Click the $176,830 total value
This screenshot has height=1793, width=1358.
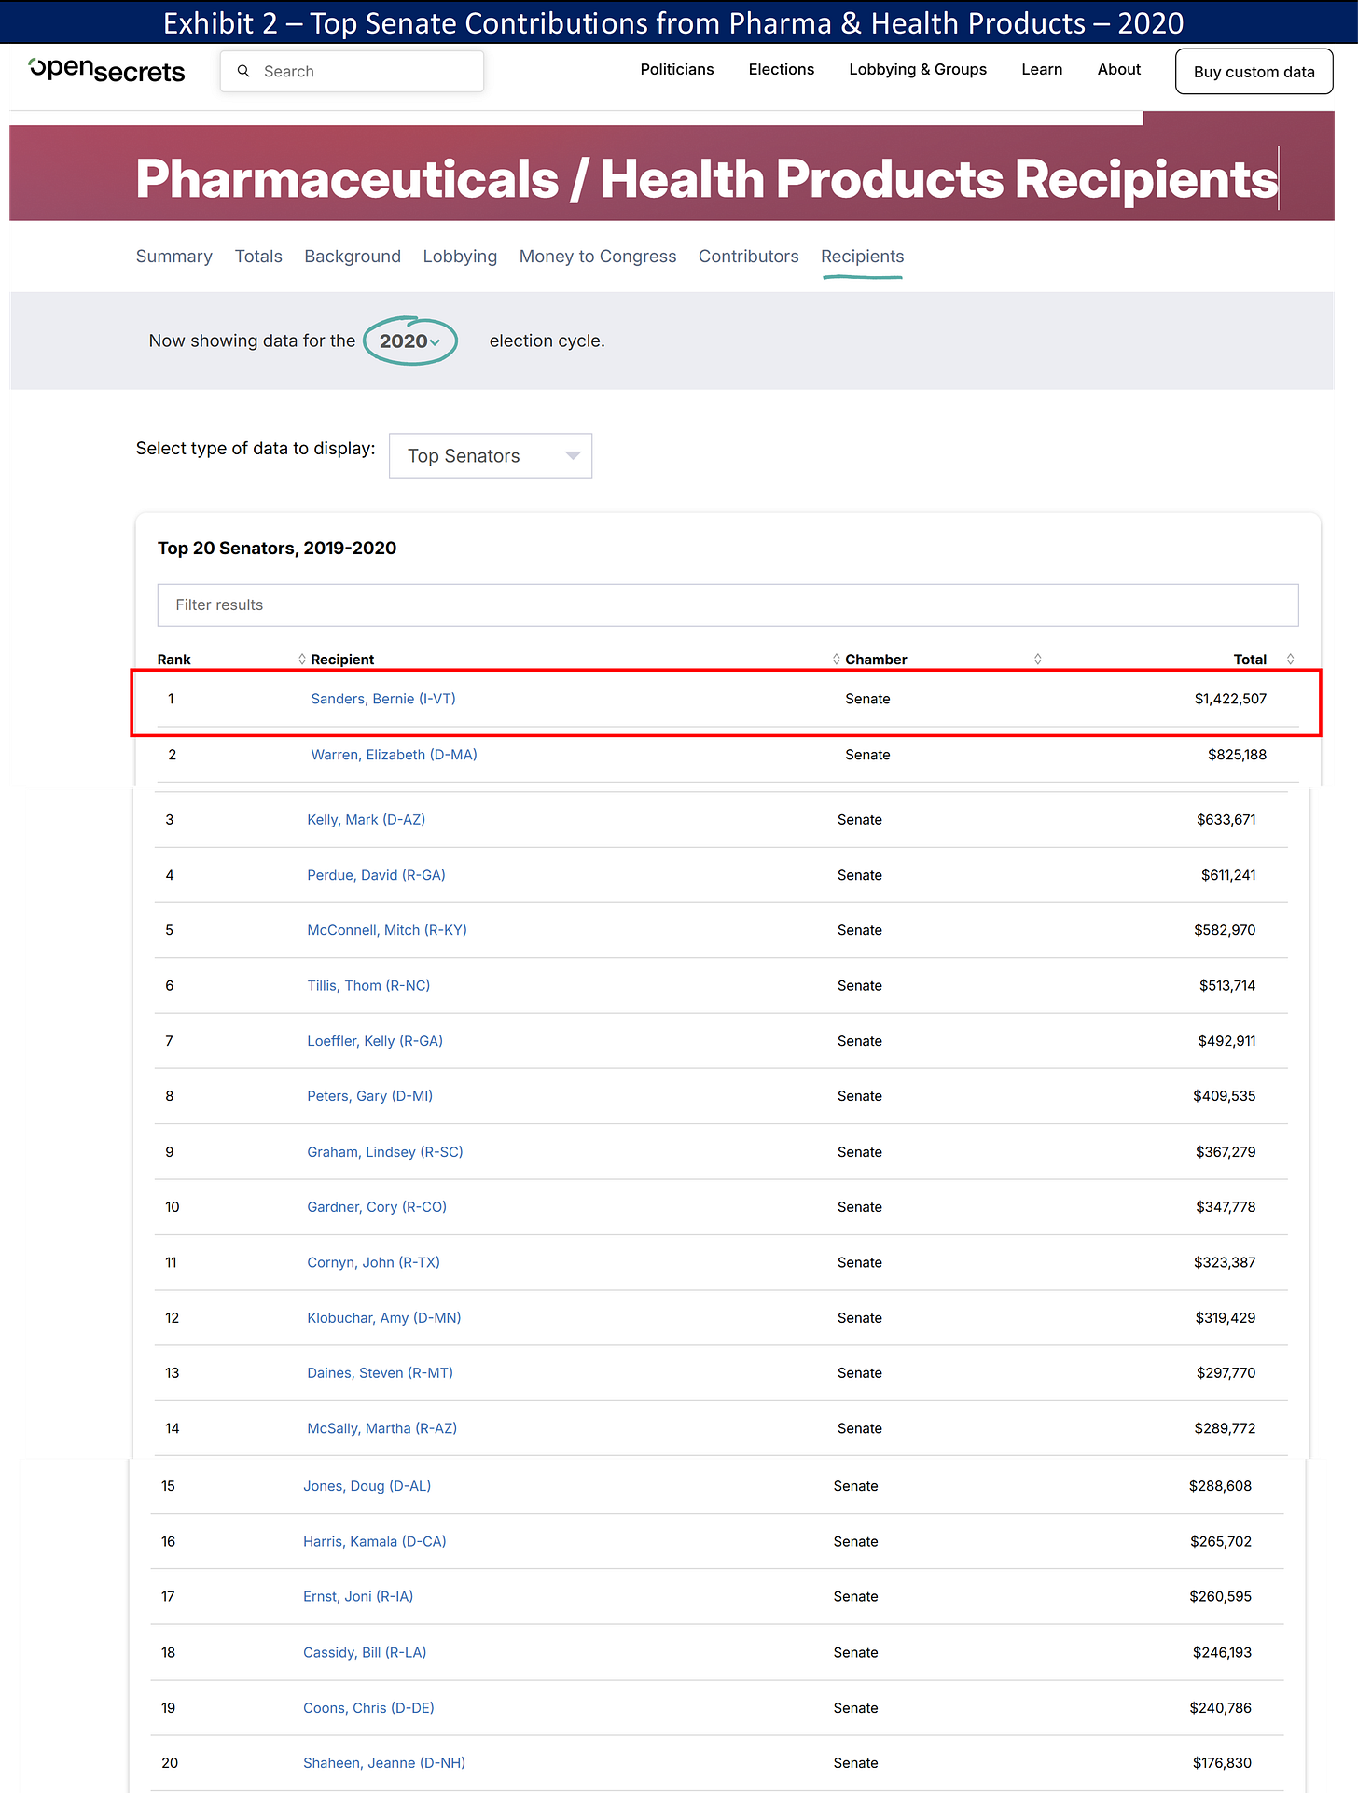pyautogui.click(x=1222, y=1763)
